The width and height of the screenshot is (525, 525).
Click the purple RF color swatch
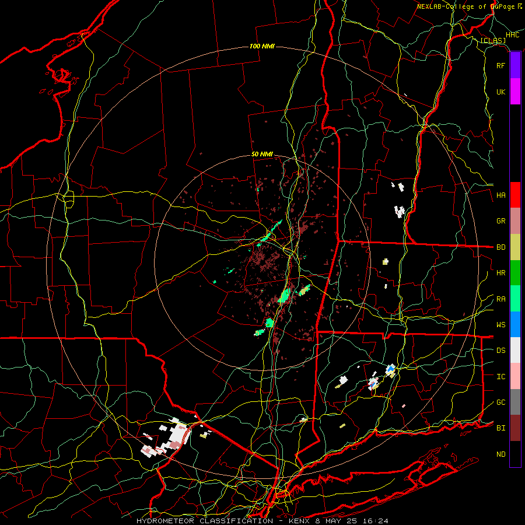pyautogui.click(x=515, y=65)
